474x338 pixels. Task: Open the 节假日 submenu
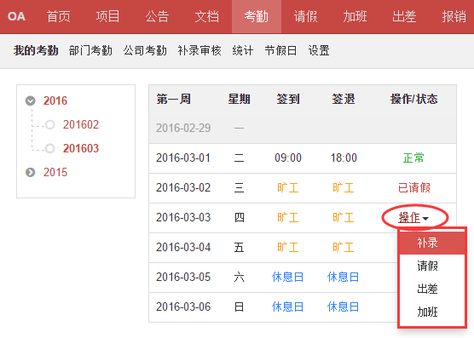point(280,50)
